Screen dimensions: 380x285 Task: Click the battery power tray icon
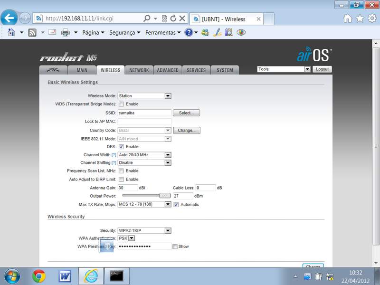319,276
